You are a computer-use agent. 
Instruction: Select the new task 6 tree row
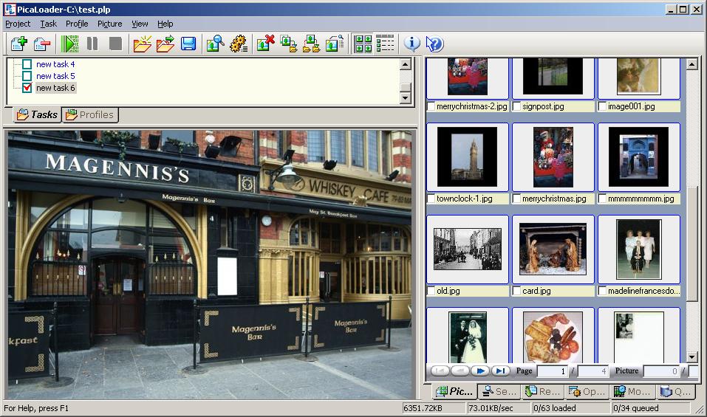click(55, 88)
